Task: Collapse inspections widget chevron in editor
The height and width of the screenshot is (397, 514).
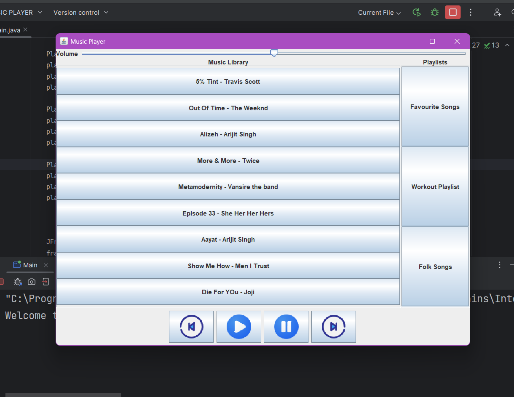Action: (x=507, y=45)
